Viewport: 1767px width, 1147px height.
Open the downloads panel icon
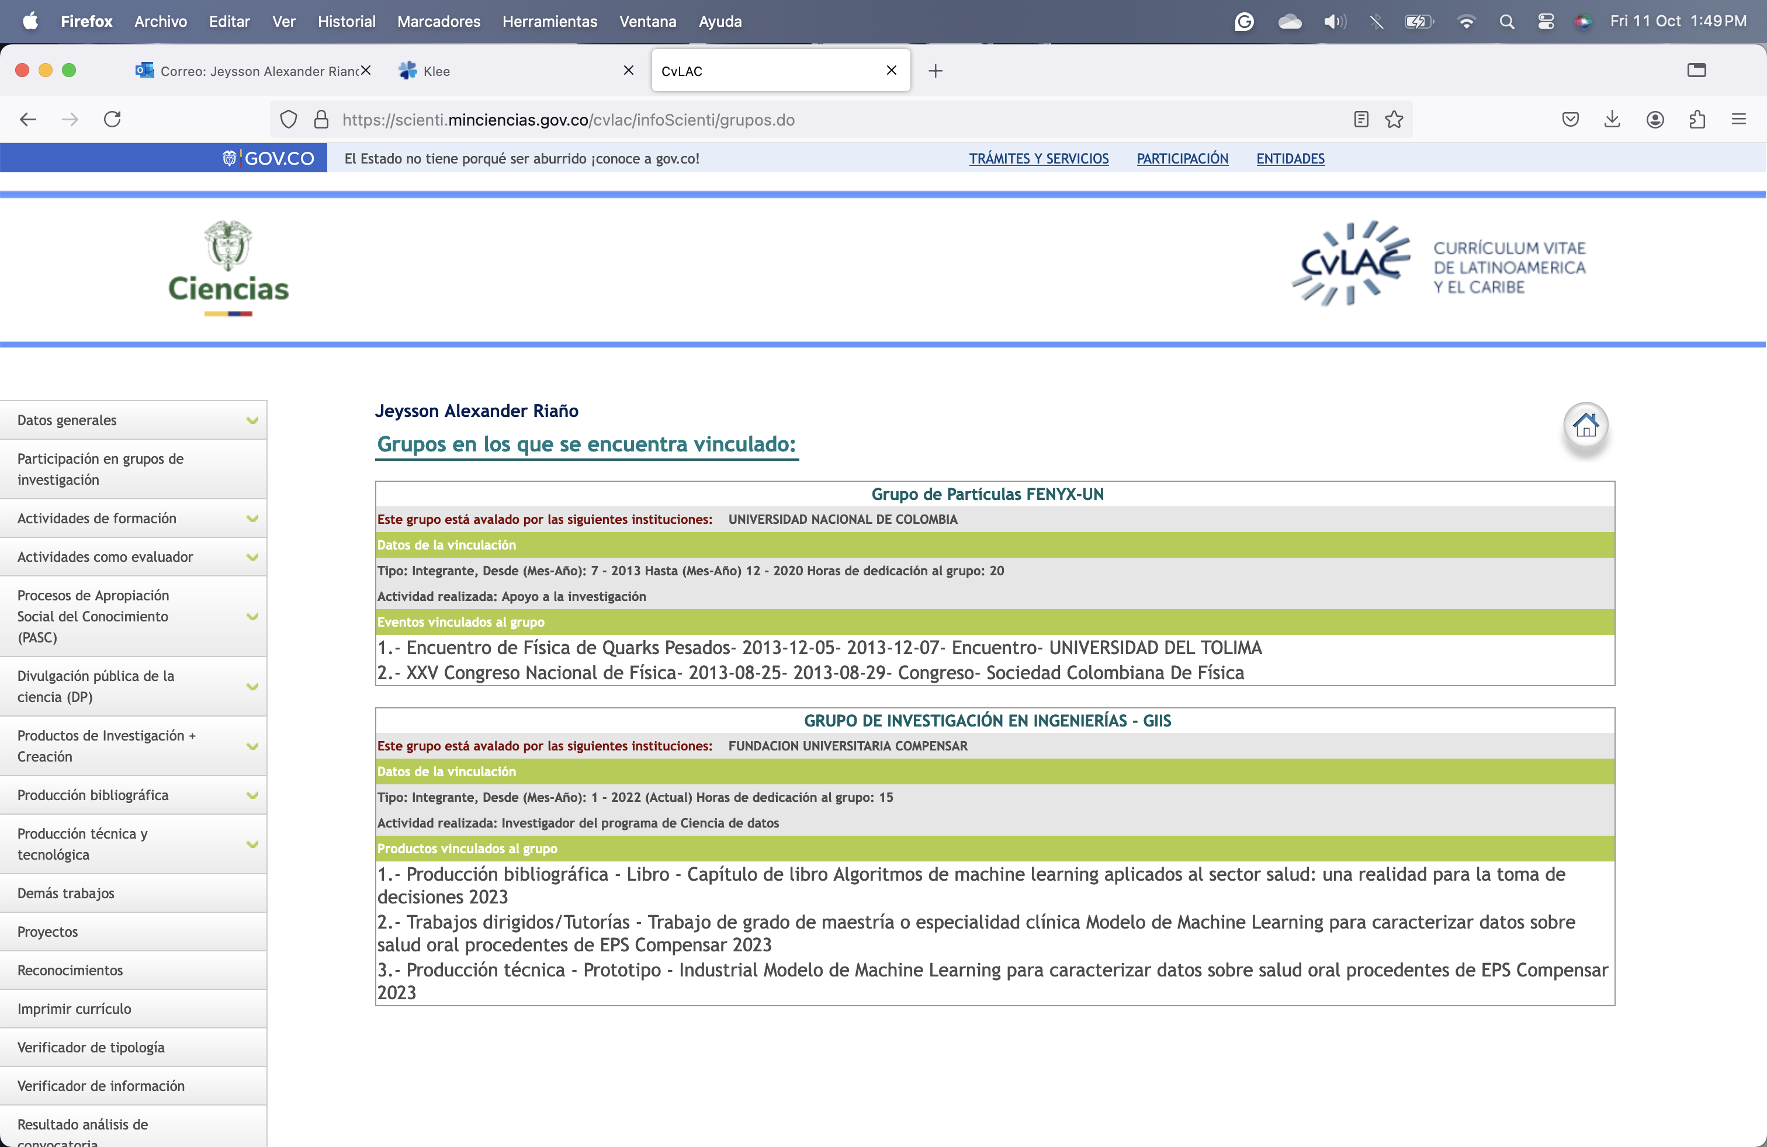coord(1612,120)
